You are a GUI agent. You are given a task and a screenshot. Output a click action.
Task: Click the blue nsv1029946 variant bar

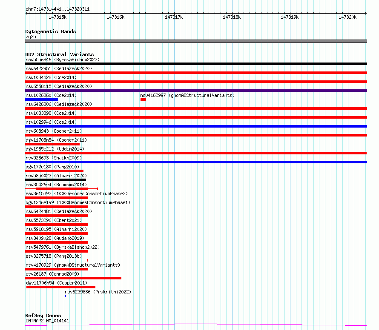click(x=196, y=126)
